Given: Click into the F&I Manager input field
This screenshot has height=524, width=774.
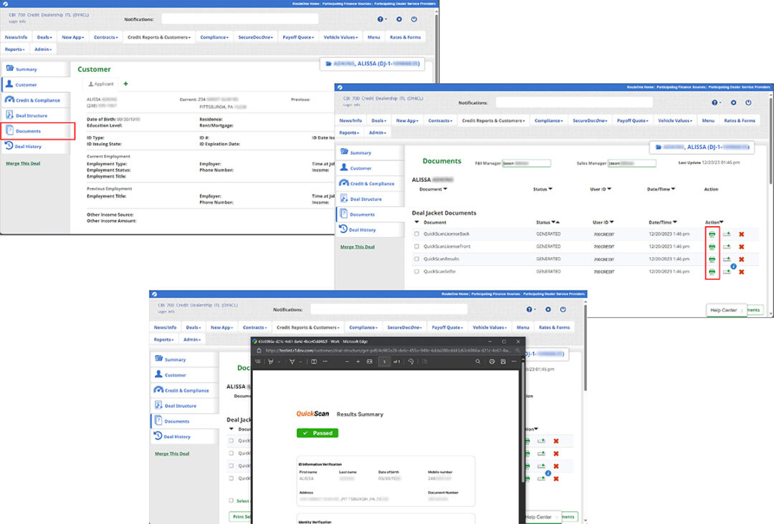Looking at the screenshot, I should click(x=526, y=163).
